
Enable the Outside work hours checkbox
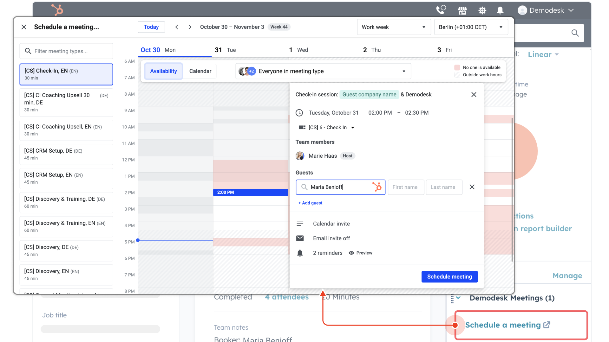click(457, 75)
